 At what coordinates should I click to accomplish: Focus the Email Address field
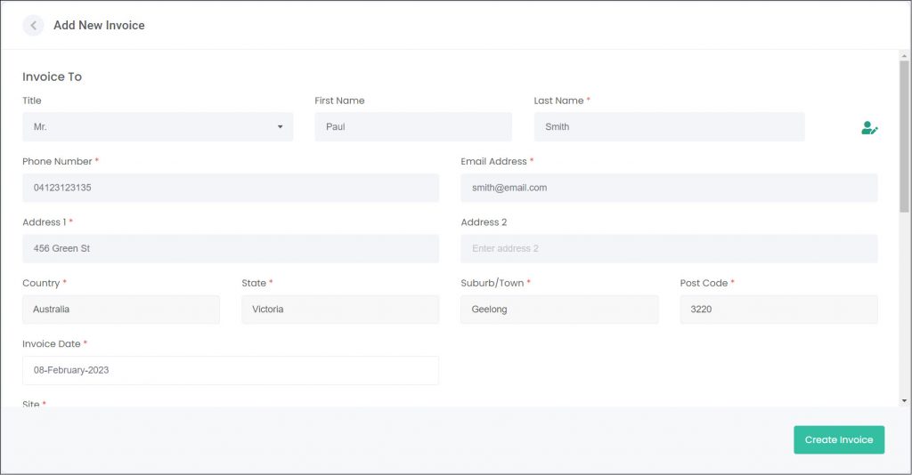(x=669, y=188)
